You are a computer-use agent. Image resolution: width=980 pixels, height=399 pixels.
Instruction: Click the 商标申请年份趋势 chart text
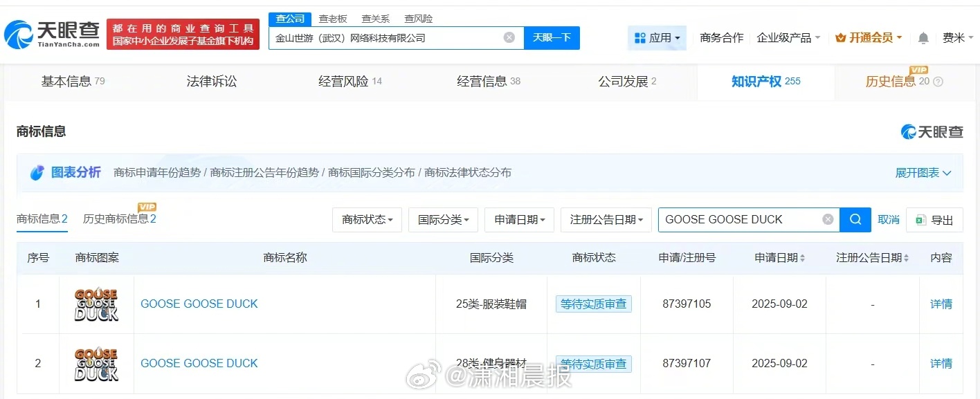157,173
